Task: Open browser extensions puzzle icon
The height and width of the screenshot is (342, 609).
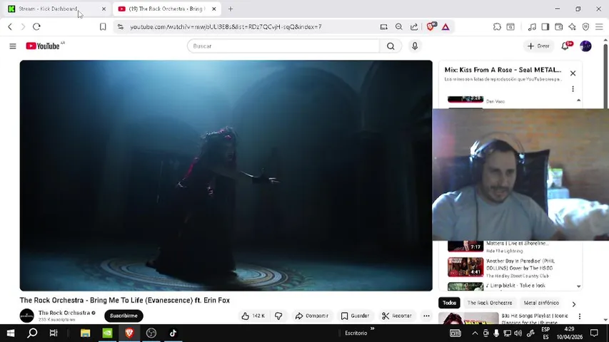Action: [x=497, y=27]
